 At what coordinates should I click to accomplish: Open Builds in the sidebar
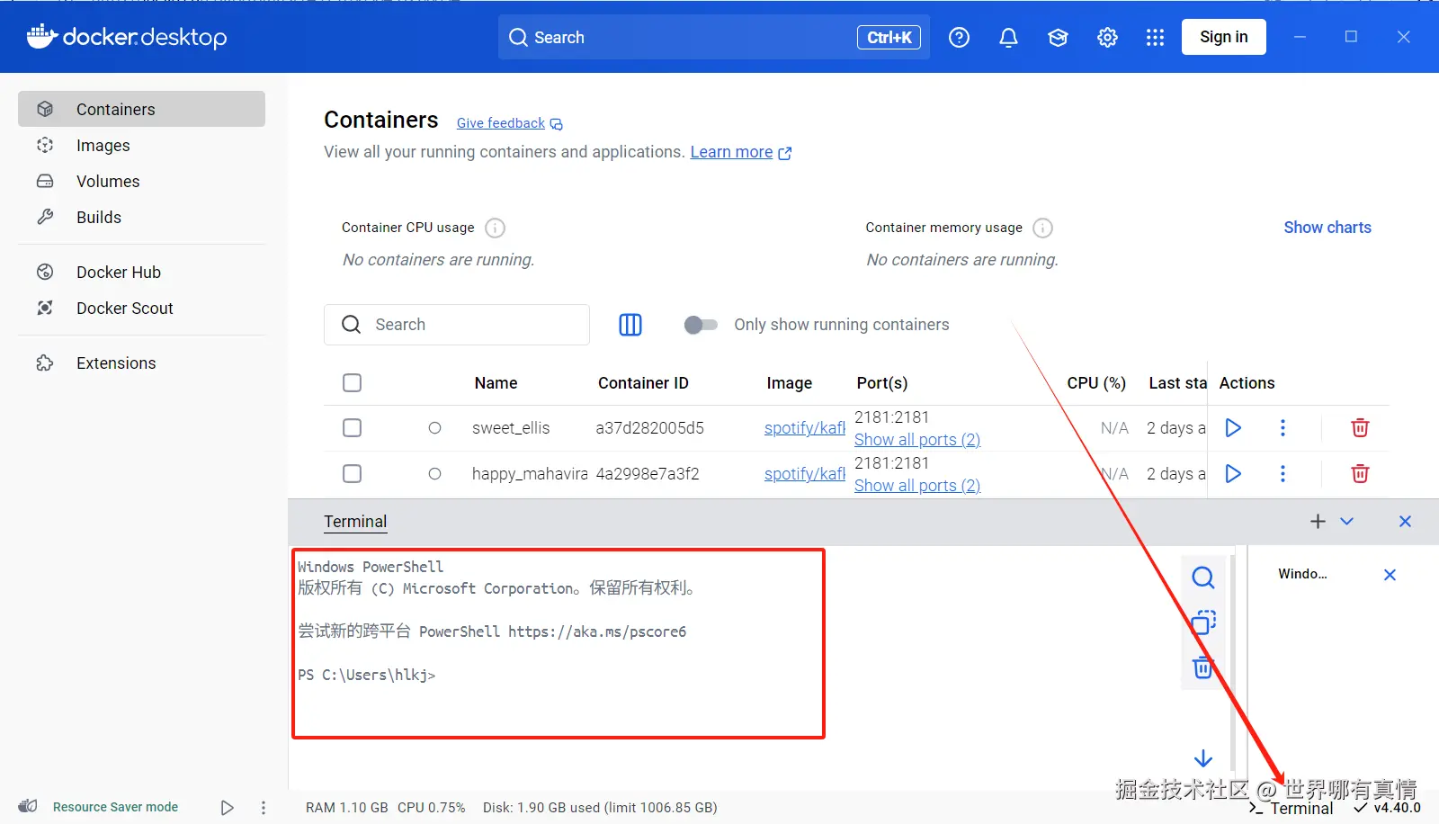coord(141,218)
